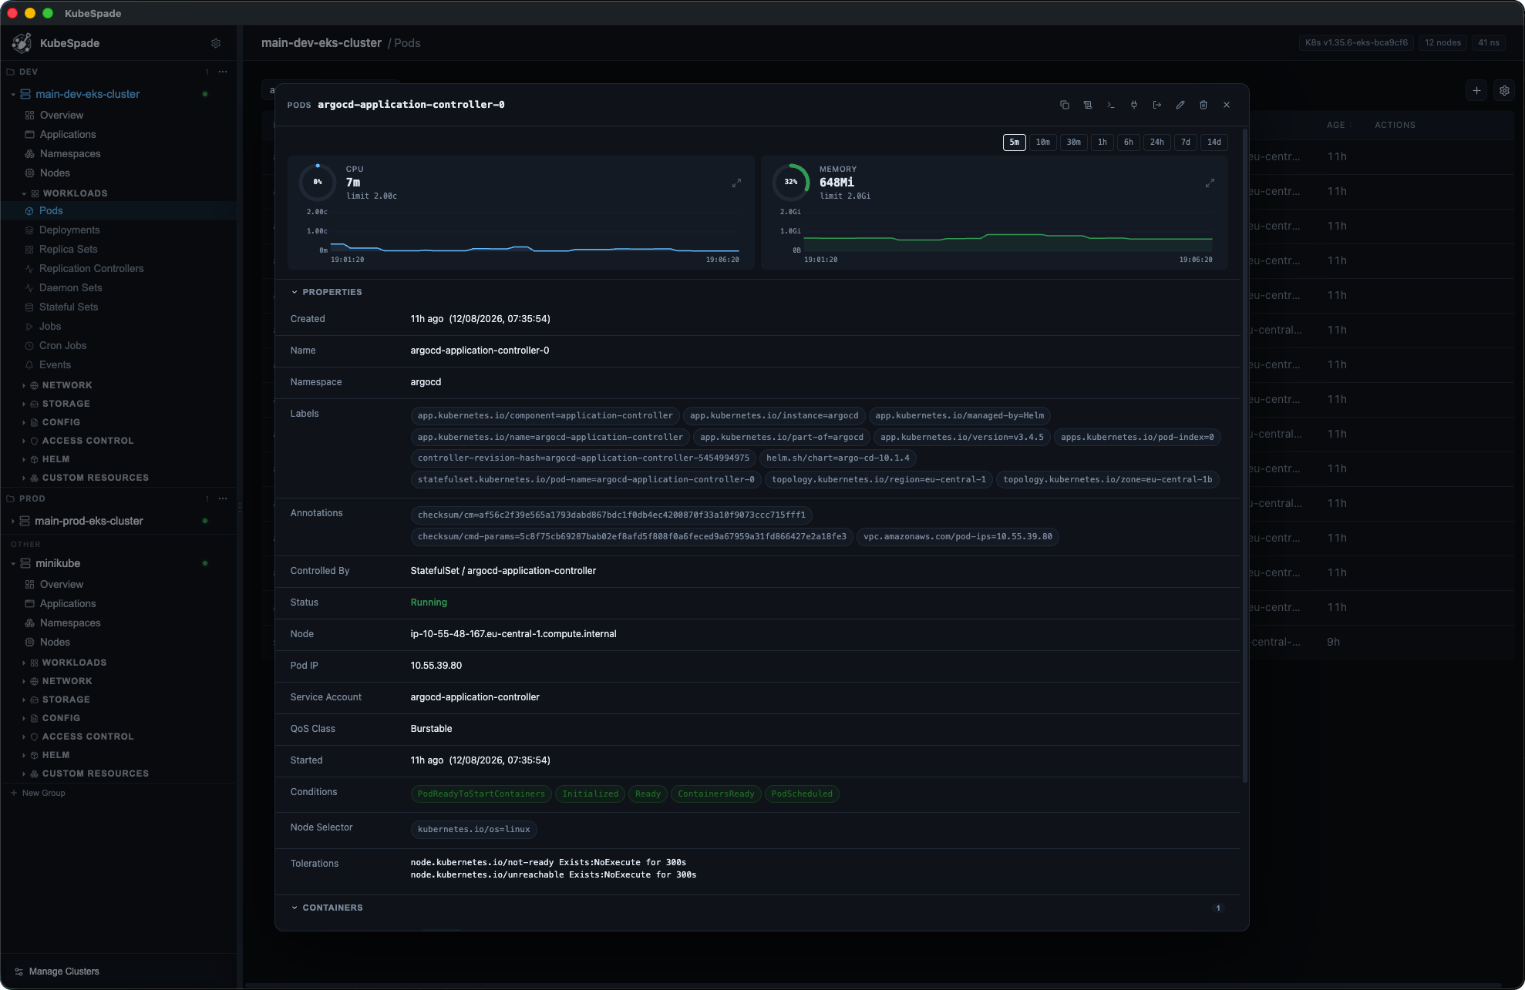Expand the CPU chart to full view
Viewport: 1525px width, 990px height.
tap(736, 183)
